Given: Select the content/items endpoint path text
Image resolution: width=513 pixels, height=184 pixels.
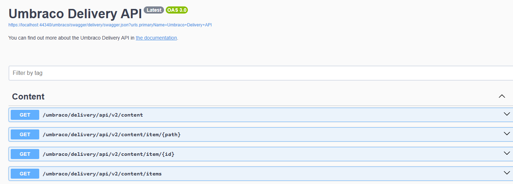Looking at the screenshot, I should coord(102,174).
